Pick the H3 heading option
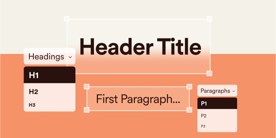This screenshot has width=276, height=138. tap(49, 105)
